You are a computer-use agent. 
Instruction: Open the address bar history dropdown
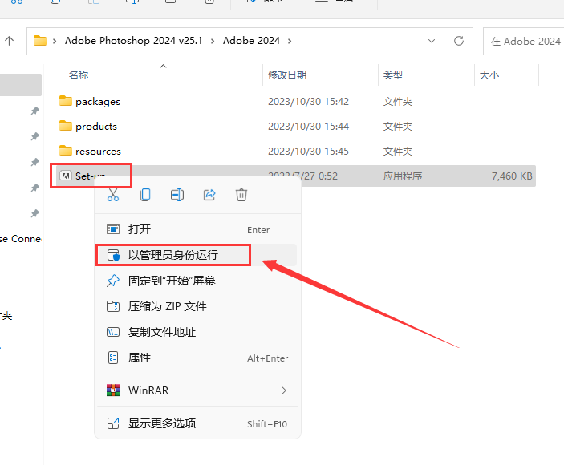click(x=432, y=41)
